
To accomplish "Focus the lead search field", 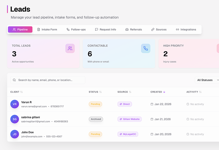I will (48, 80).
